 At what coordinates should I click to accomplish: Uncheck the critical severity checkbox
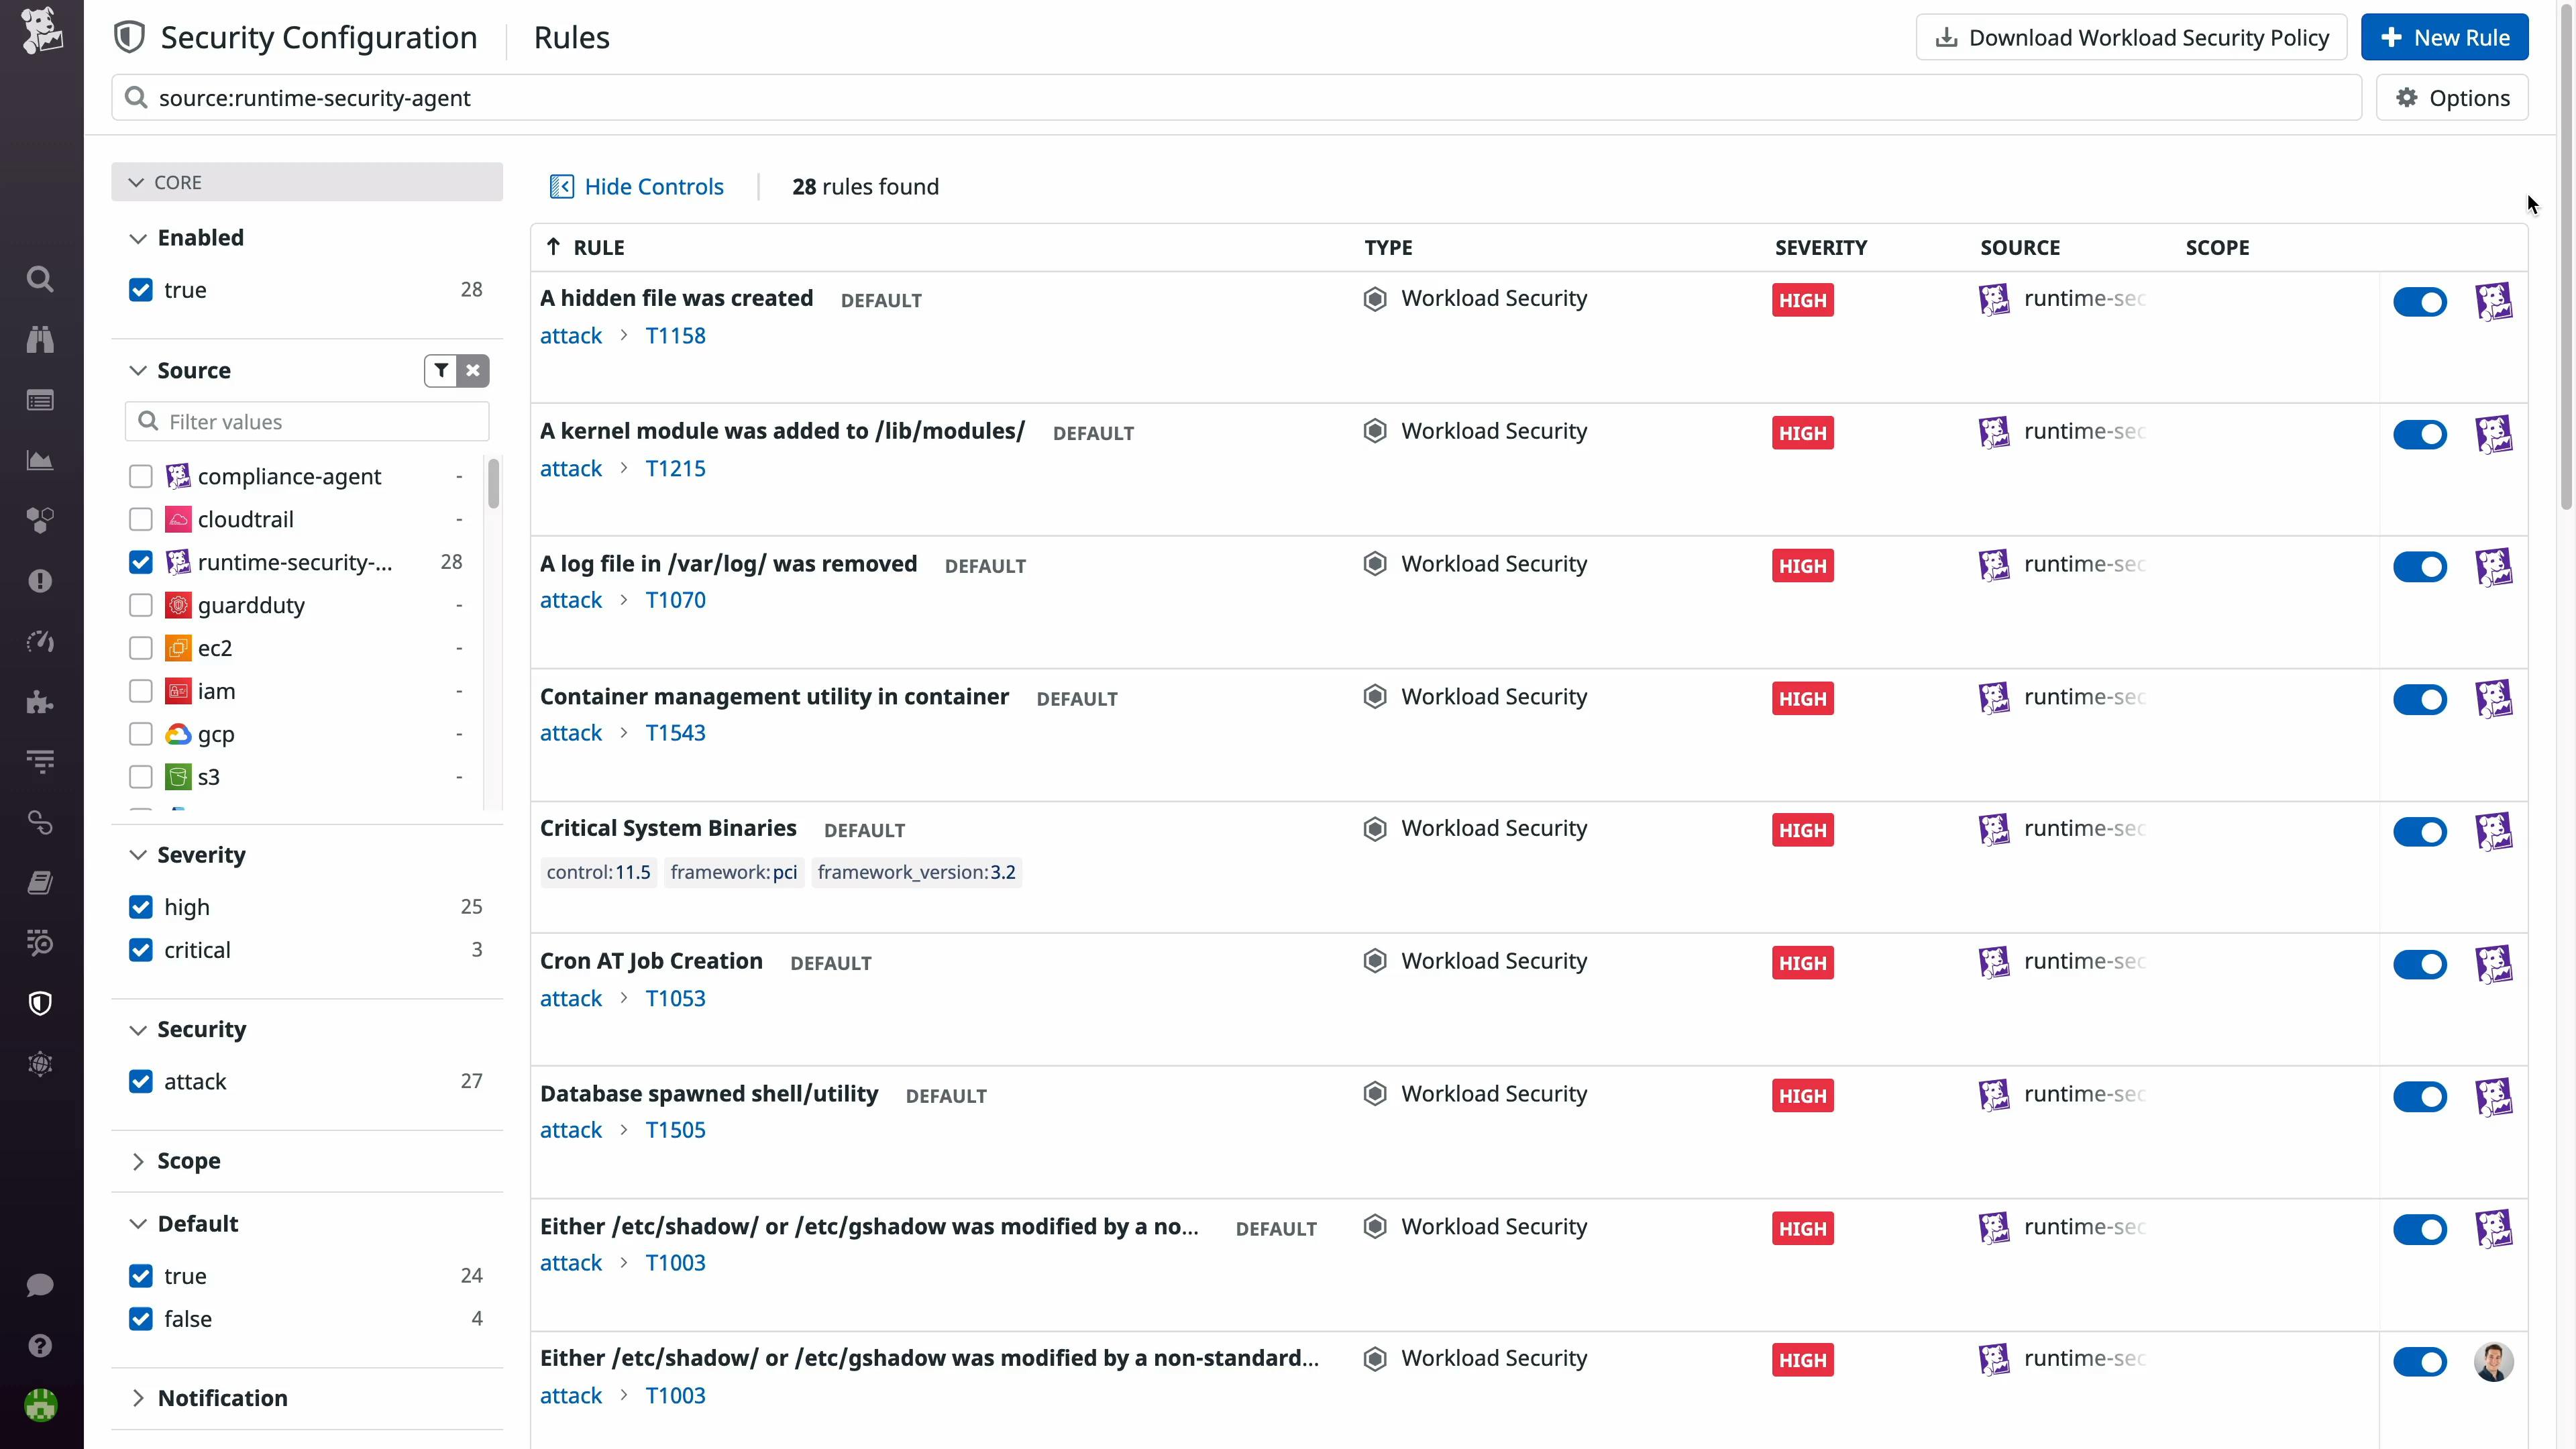pos(141,950)
